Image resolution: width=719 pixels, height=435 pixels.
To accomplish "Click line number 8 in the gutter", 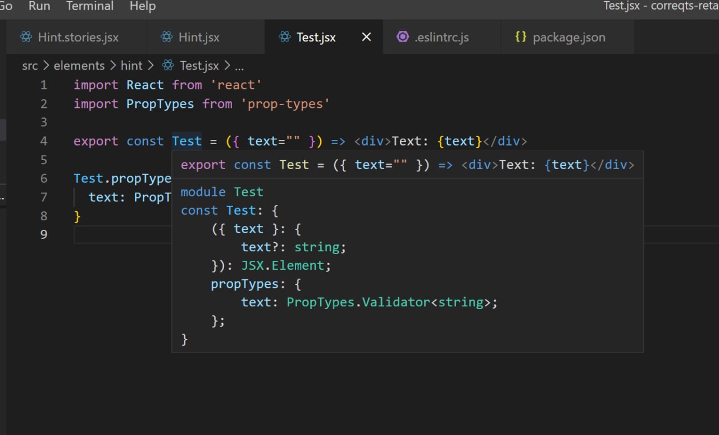I will 44,216.
